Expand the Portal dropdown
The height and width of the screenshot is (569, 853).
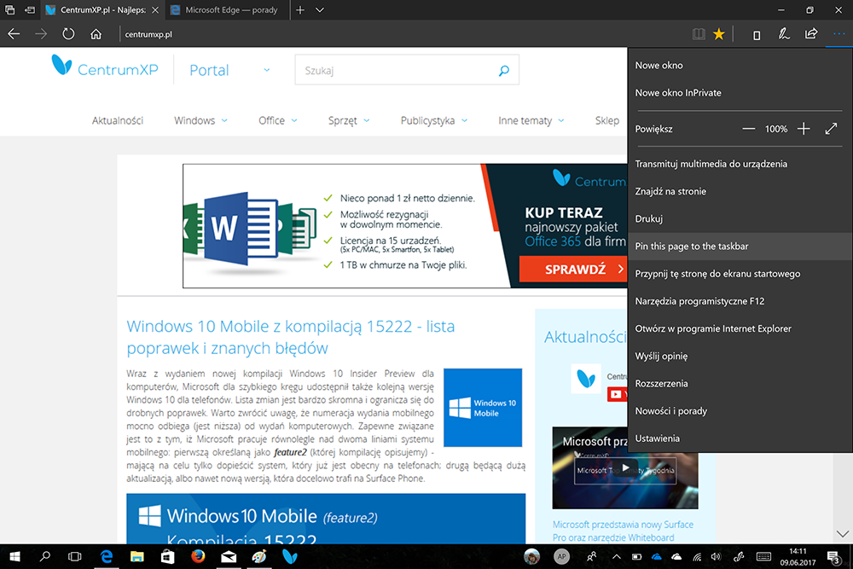tap(229, 70)
